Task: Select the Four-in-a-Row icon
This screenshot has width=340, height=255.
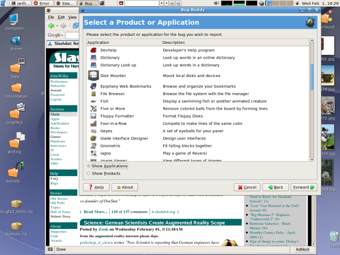Action: [x=93, y=124]
